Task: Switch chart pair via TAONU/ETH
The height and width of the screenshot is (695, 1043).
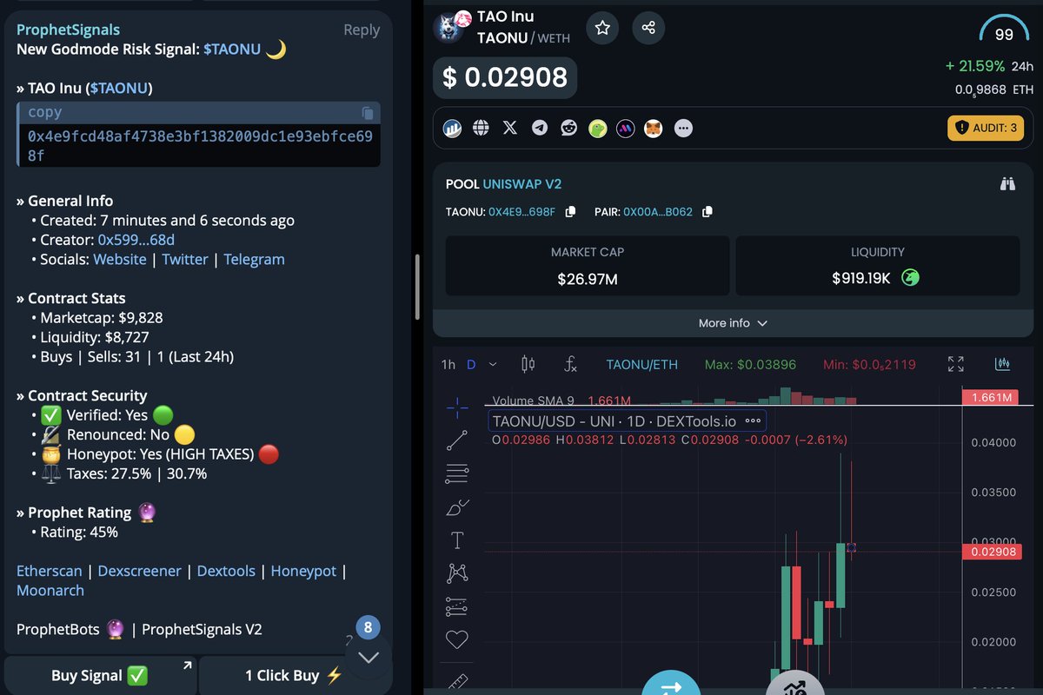Action: pos(641,365)
